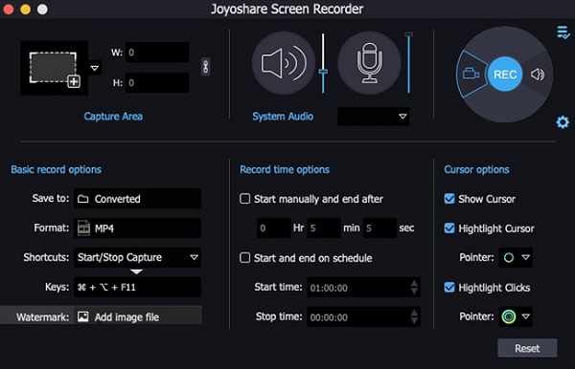Toggle the microphone audio icon

[369, 63]
